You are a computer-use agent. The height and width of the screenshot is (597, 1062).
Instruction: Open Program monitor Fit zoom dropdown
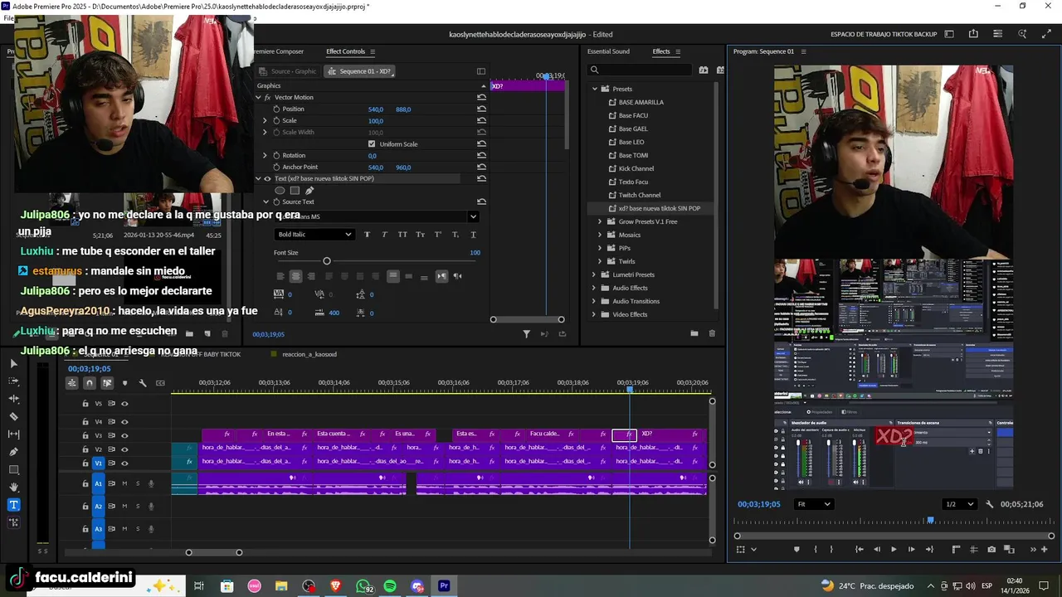(x=813, y=504)
